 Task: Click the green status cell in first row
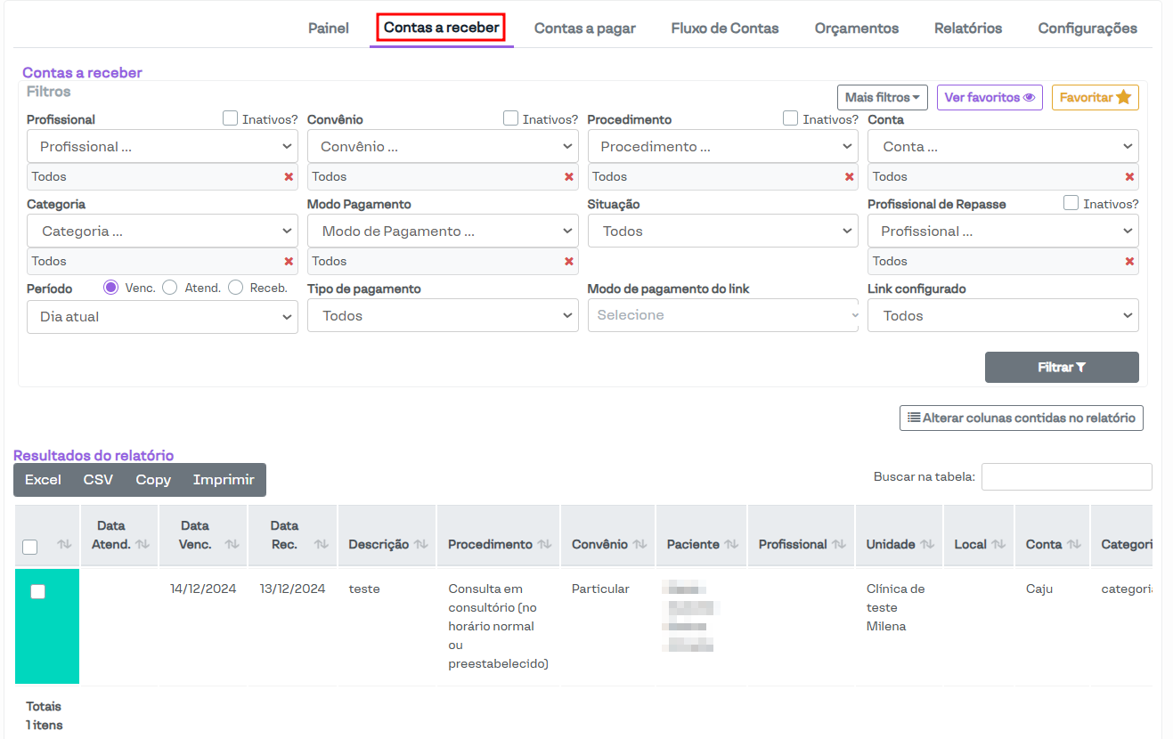click(x=47, y=641)
